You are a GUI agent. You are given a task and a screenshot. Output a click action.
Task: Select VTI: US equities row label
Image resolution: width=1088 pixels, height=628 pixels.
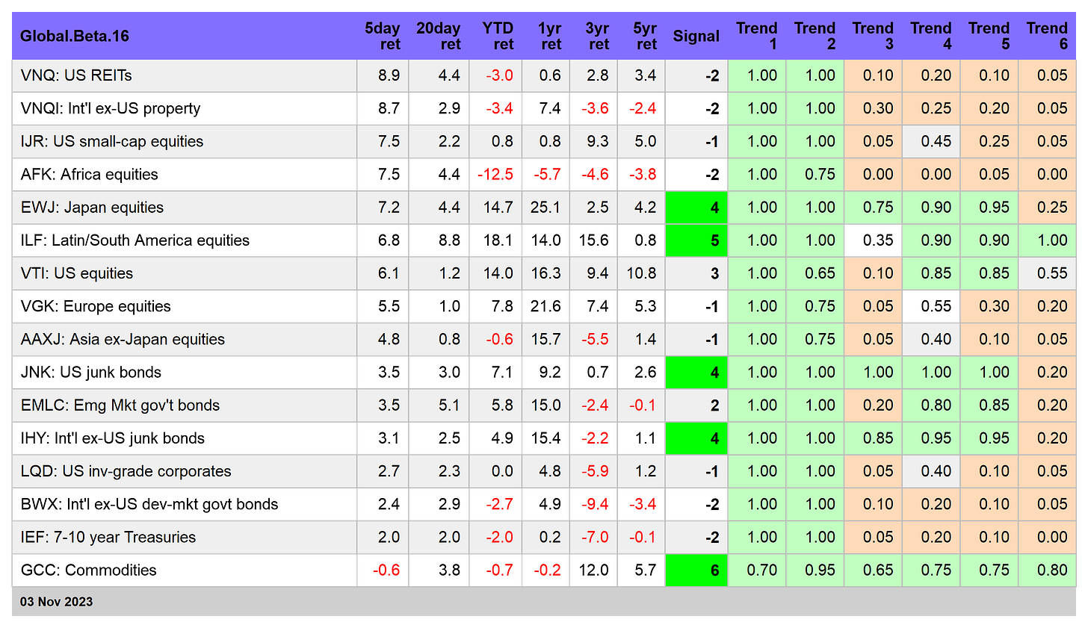coord(77,273)
